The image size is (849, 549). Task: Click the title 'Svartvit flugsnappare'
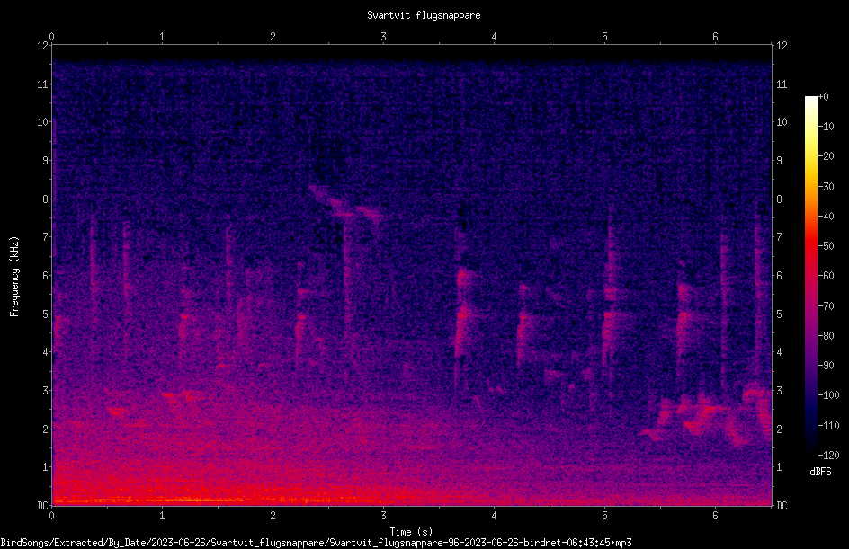pos(424,15)
